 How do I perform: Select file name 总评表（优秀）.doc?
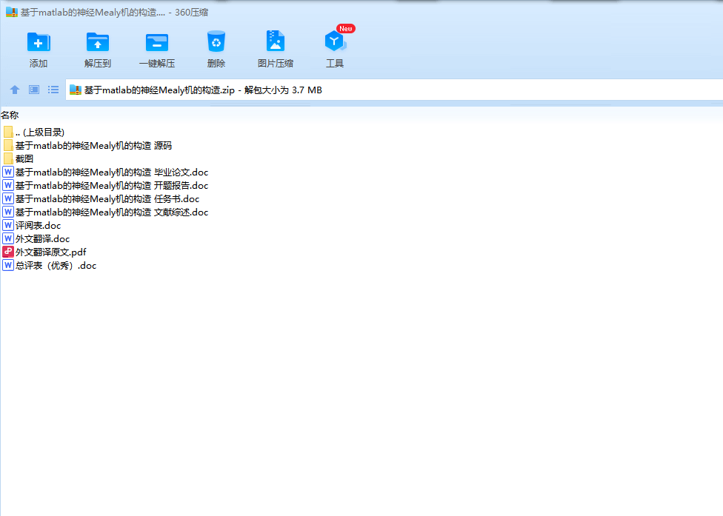pyautogui.click(x=56, y=266)
